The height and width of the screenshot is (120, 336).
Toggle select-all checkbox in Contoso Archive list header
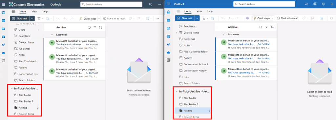pos(89,27)
